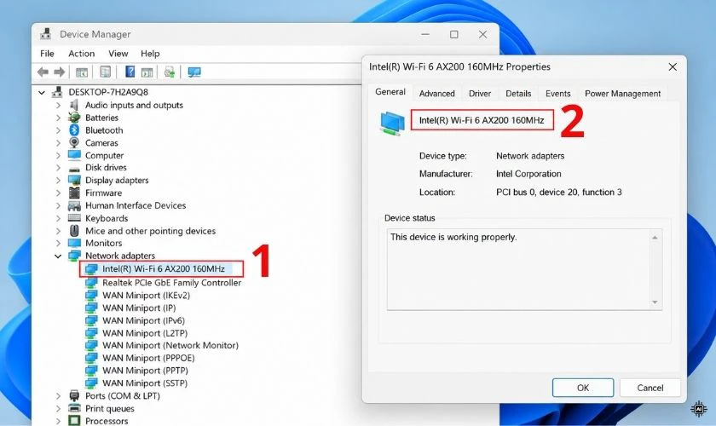Select the Mice and other pointing devices icon

click(x=74, y=231)
